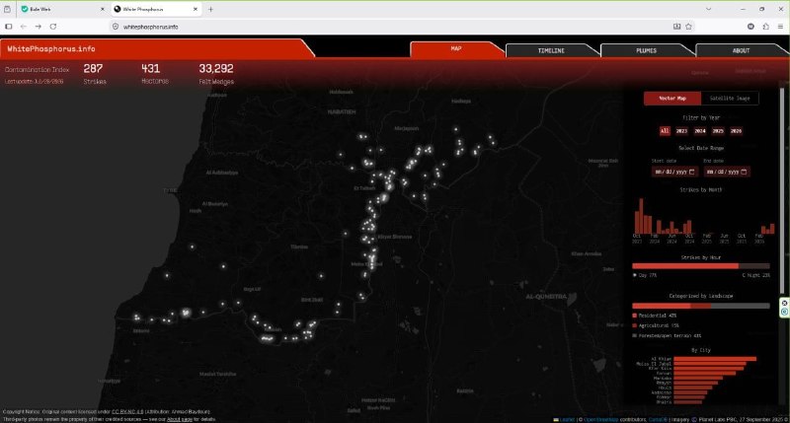Image resolution: width=790 pixels, height=423 pixels.
Task: Filter strikes by year 2026
Action: click(736, 131)
